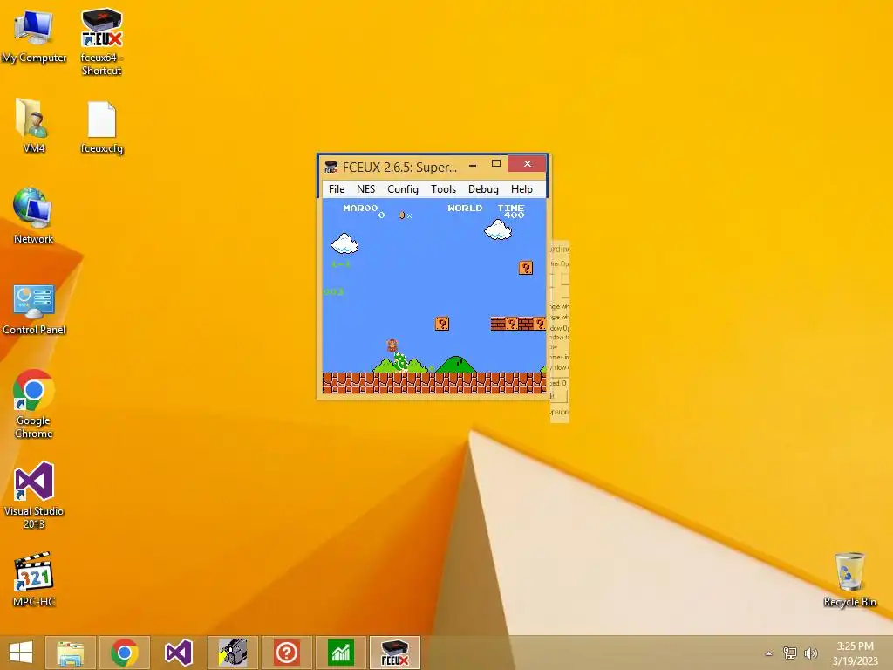Close the FCEUX window
This screenshot has height=670, width=893.
(x=528, y=164)
